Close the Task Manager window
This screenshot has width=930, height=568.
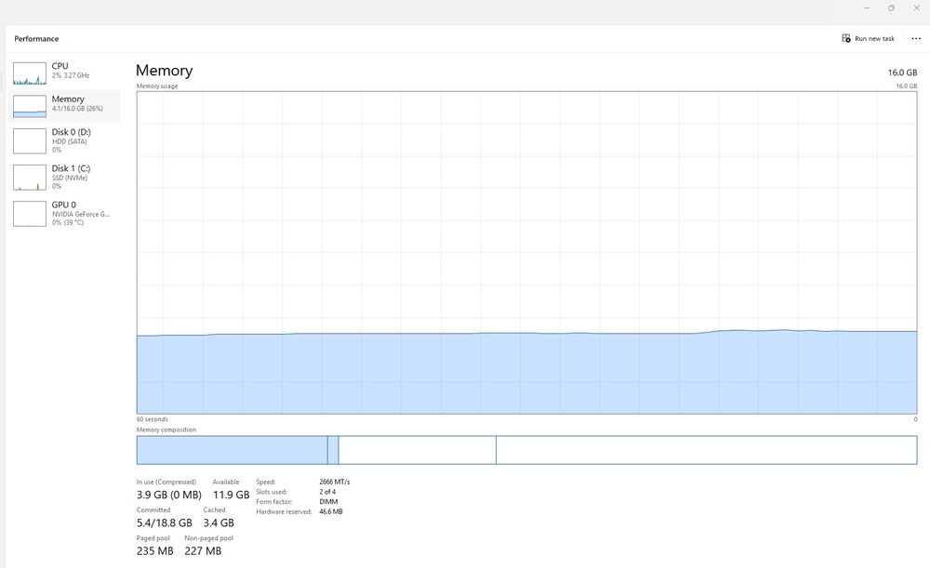point(916,7)
